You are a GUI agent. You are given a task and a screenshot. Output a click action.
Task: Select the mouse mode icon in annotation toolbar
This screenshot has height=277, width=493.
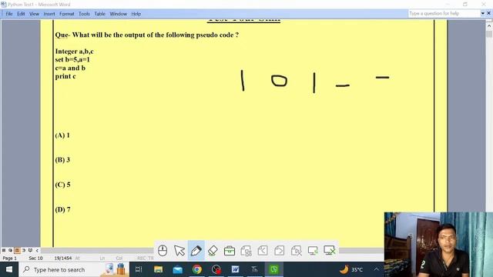[x=163, y=251]
